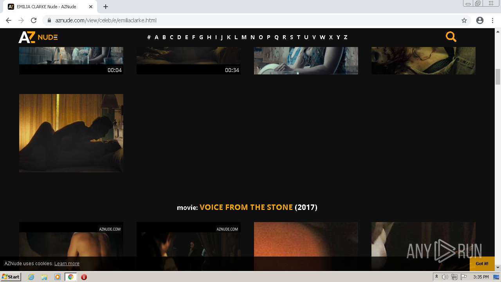Open the video thumbnail marked 00:34
The width and height of the screenshot is (501, 282).
[x=189, y=61]
